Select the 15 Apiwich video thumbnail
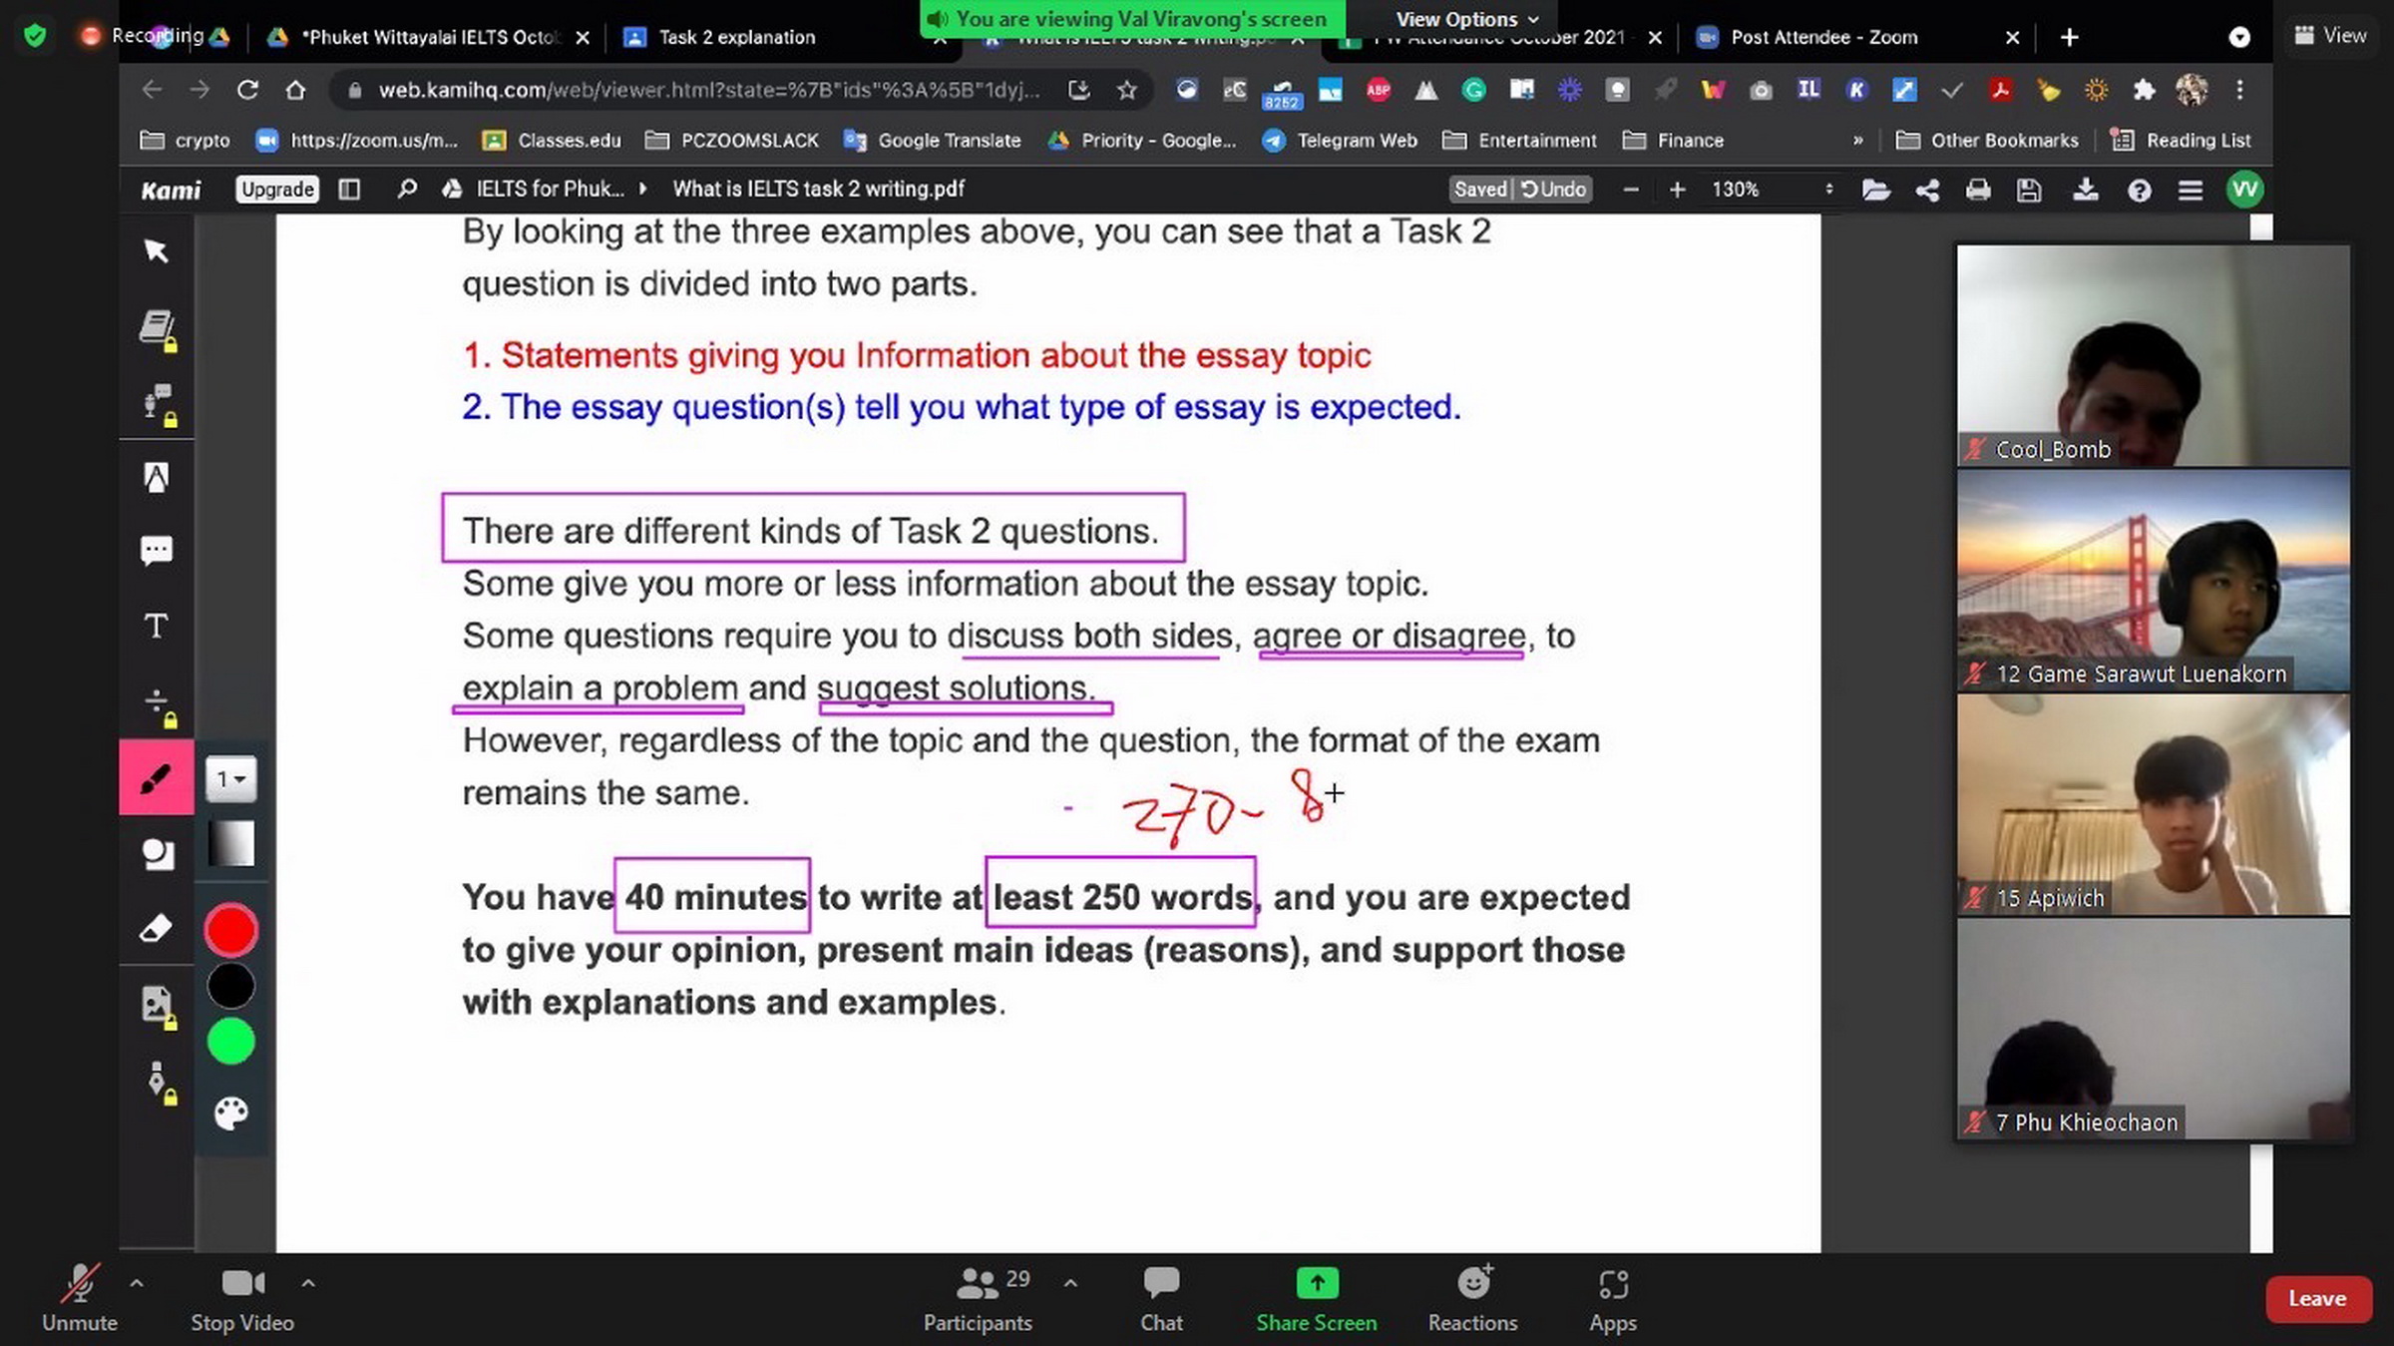This screenshot has width=2394, height=1346. pyautogui.click(x=2153, y=804)
